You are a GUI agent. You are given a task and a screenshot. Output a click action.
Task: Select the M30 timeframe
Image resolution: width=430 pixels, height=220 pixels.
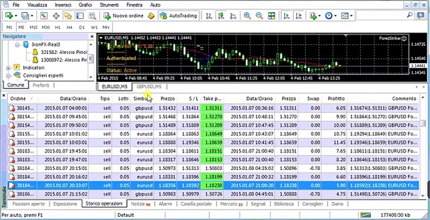point(46,27)
